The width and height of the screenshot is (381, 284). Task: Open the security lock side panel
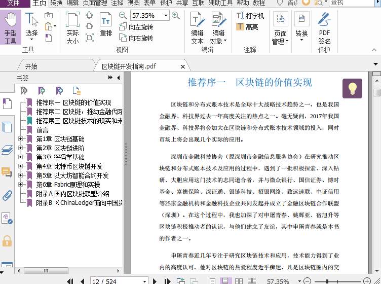(7, 241)
